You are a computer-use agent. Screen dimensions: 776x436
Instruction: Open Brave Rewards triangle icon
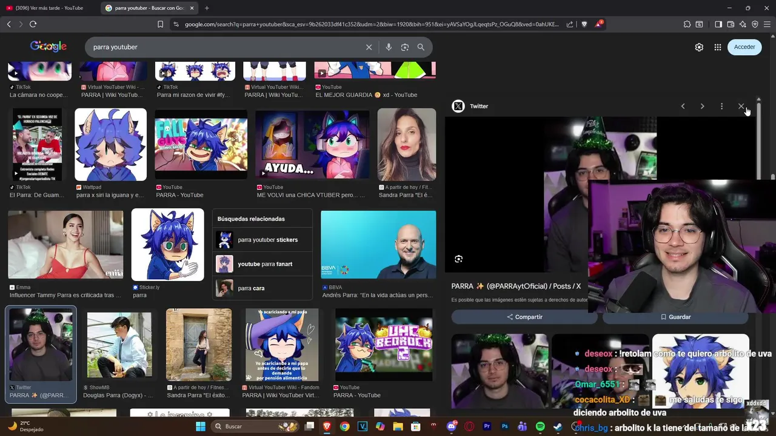point(599,24)
